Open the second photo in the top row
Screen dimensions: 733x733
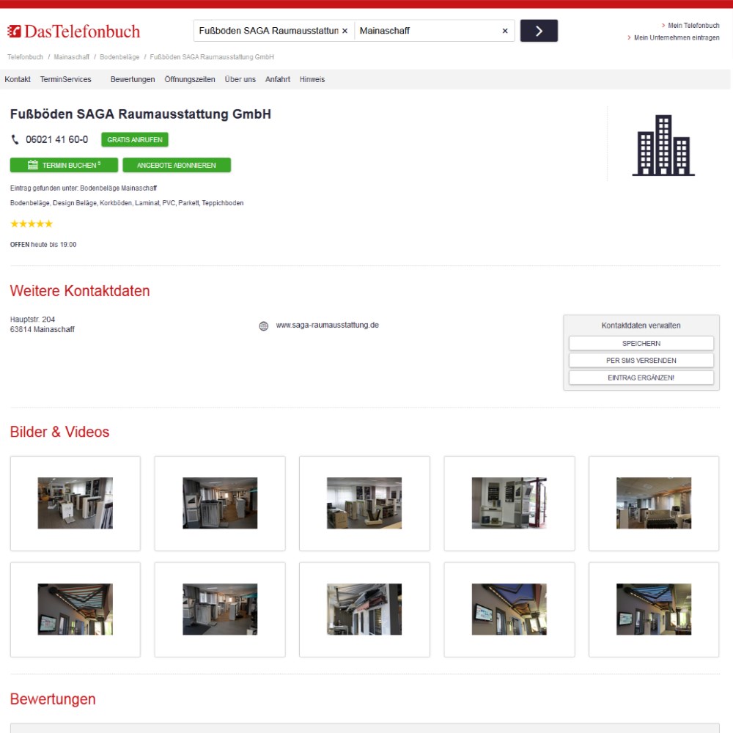220,504
